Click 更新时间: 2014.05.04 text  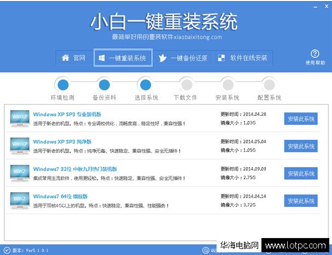click(x=243, y=141)
